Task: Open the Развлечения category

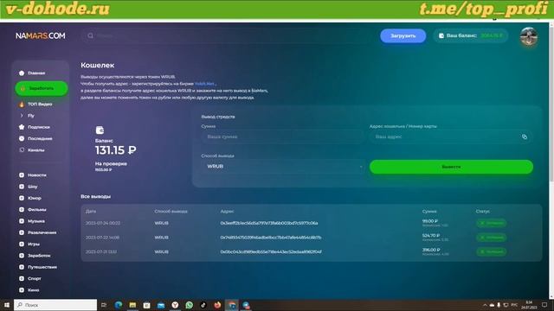Action: click(x=37, y=232)
